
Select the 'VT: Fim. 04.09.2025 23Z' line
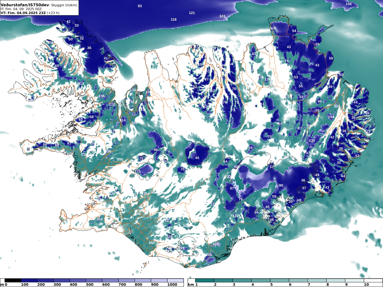pyautogui.click(x=23, y=13)
